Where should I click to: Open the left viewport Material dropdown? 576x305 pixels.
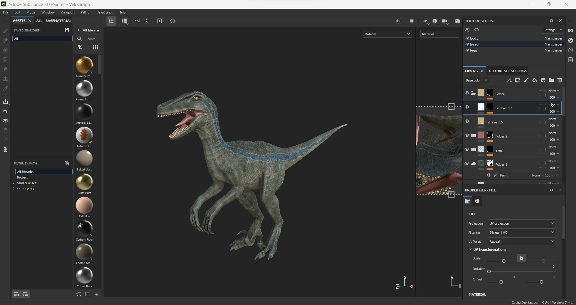click(x=387, y=34)
